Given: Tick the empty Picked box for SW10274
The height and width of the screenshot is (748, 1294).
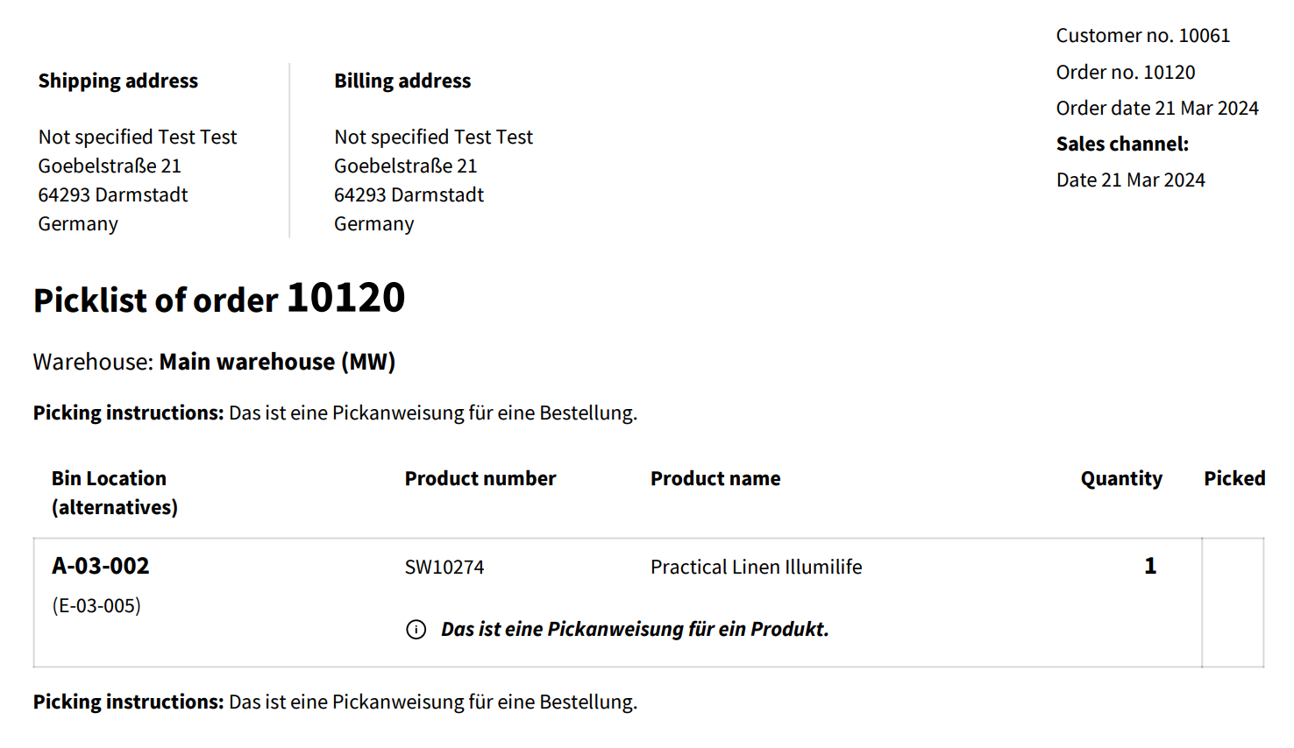Looking at the screenshot, I should 1233,603.
